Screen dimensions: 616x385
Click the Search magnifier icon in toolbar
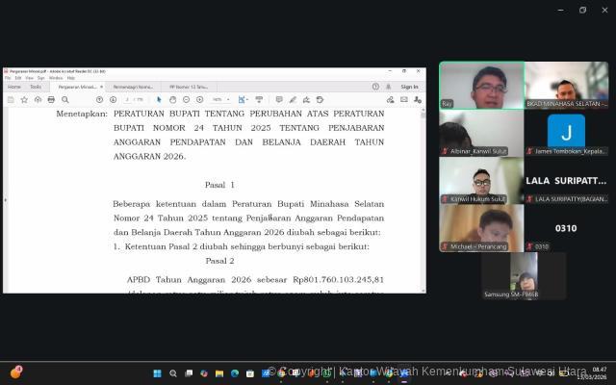point(64,99)
